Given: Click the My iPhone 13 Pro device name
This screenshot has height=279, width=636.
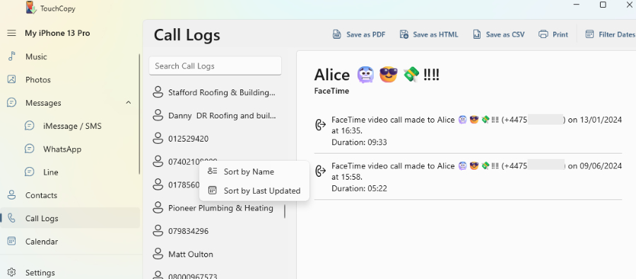Looking at the screenshot, I should 58,33.
